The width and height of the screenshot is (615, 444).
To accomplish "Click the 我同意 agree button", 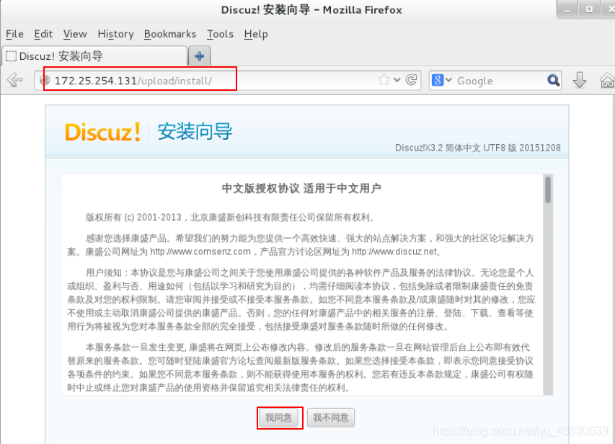I will click(x=278, y=417).
